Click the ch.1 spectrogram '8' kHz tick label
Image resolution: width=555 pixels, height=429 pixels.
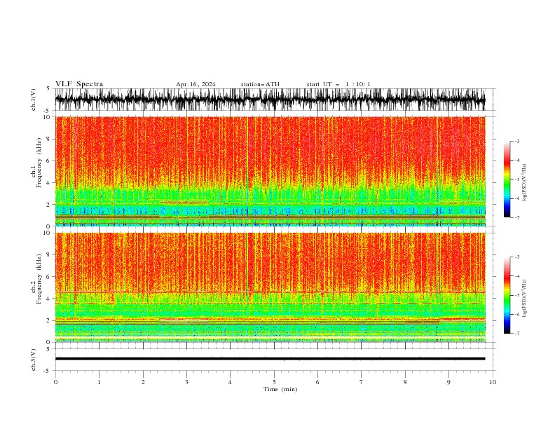point(49,139)
